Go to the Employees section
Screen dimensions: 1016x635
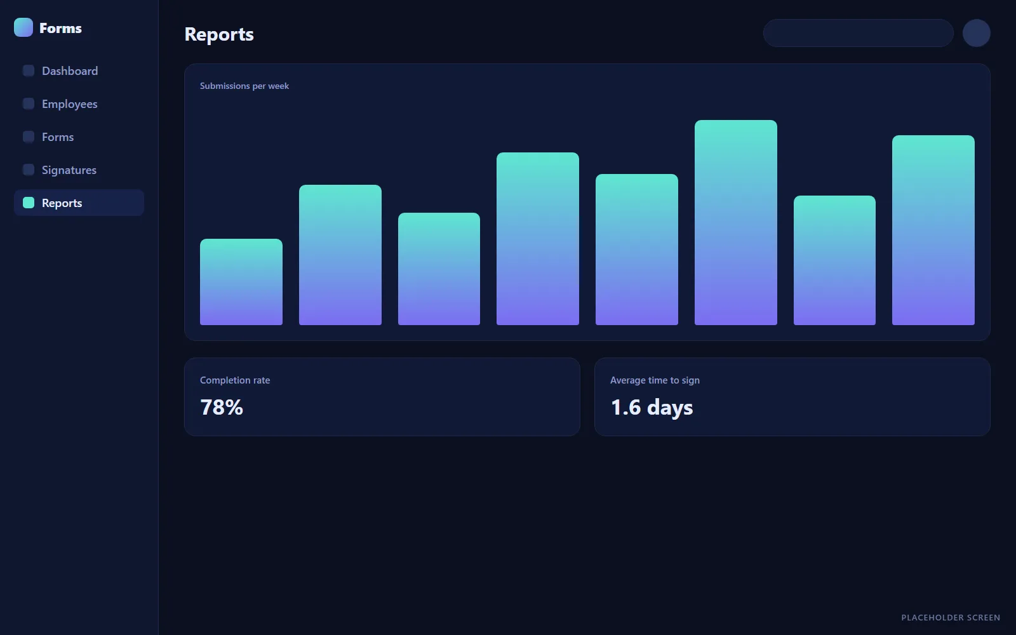[x=79, y=104]
